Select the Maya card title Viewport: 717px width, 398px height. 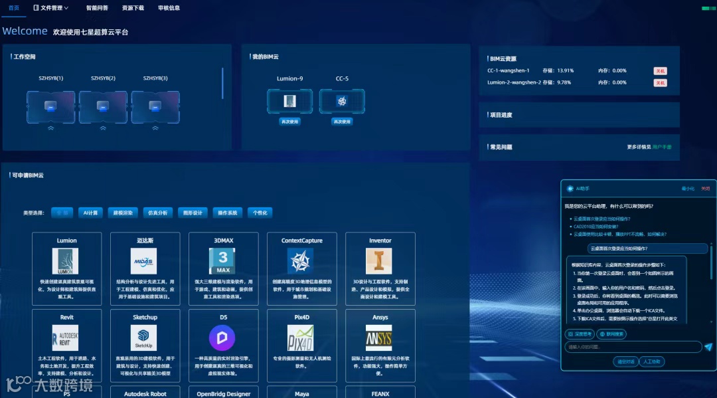[x=302, y=393]
